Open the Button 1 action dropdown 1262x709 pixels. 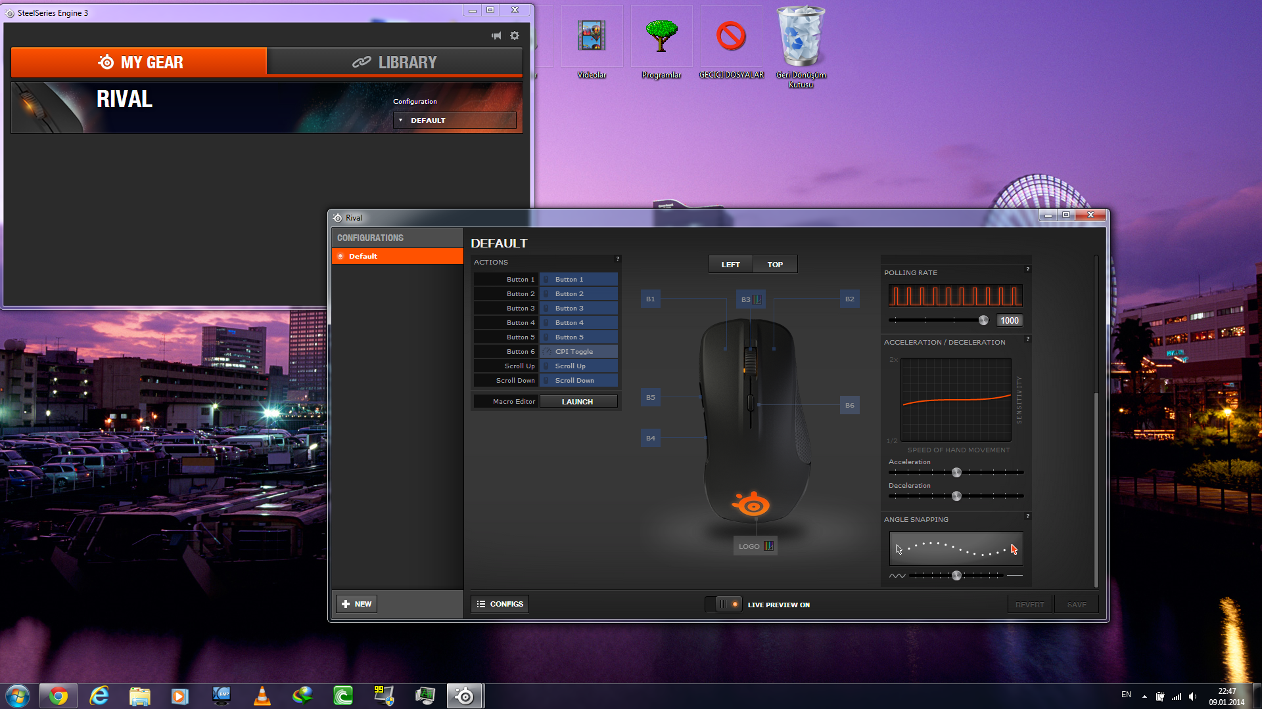(578, 280)
